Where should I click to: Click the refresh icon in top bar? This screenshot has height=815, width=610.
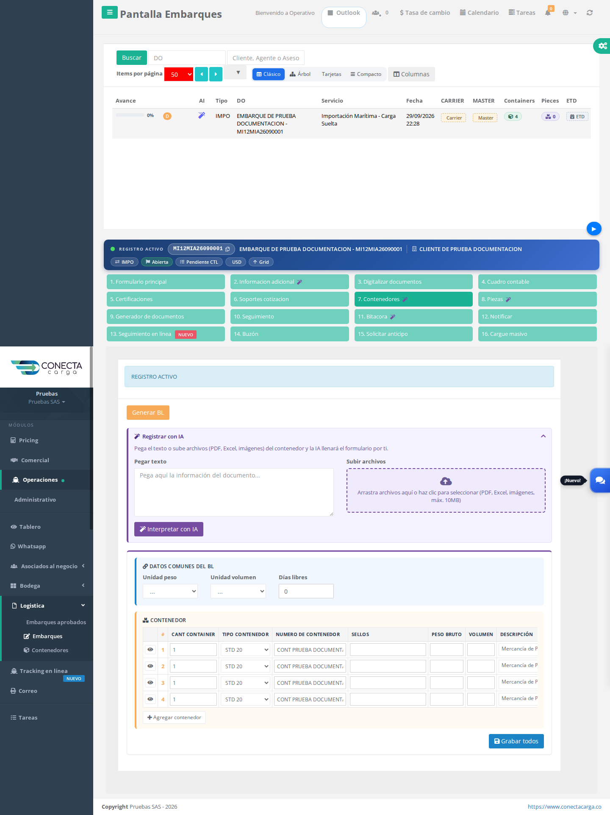click(589, 13)
